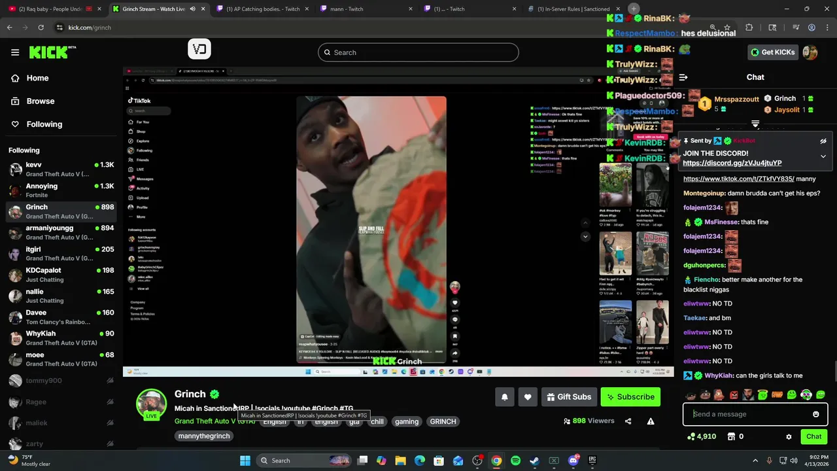This screenshot has width=837, height=471.
Task: Click the KICK logo
Action: click(x=52, y=52)
